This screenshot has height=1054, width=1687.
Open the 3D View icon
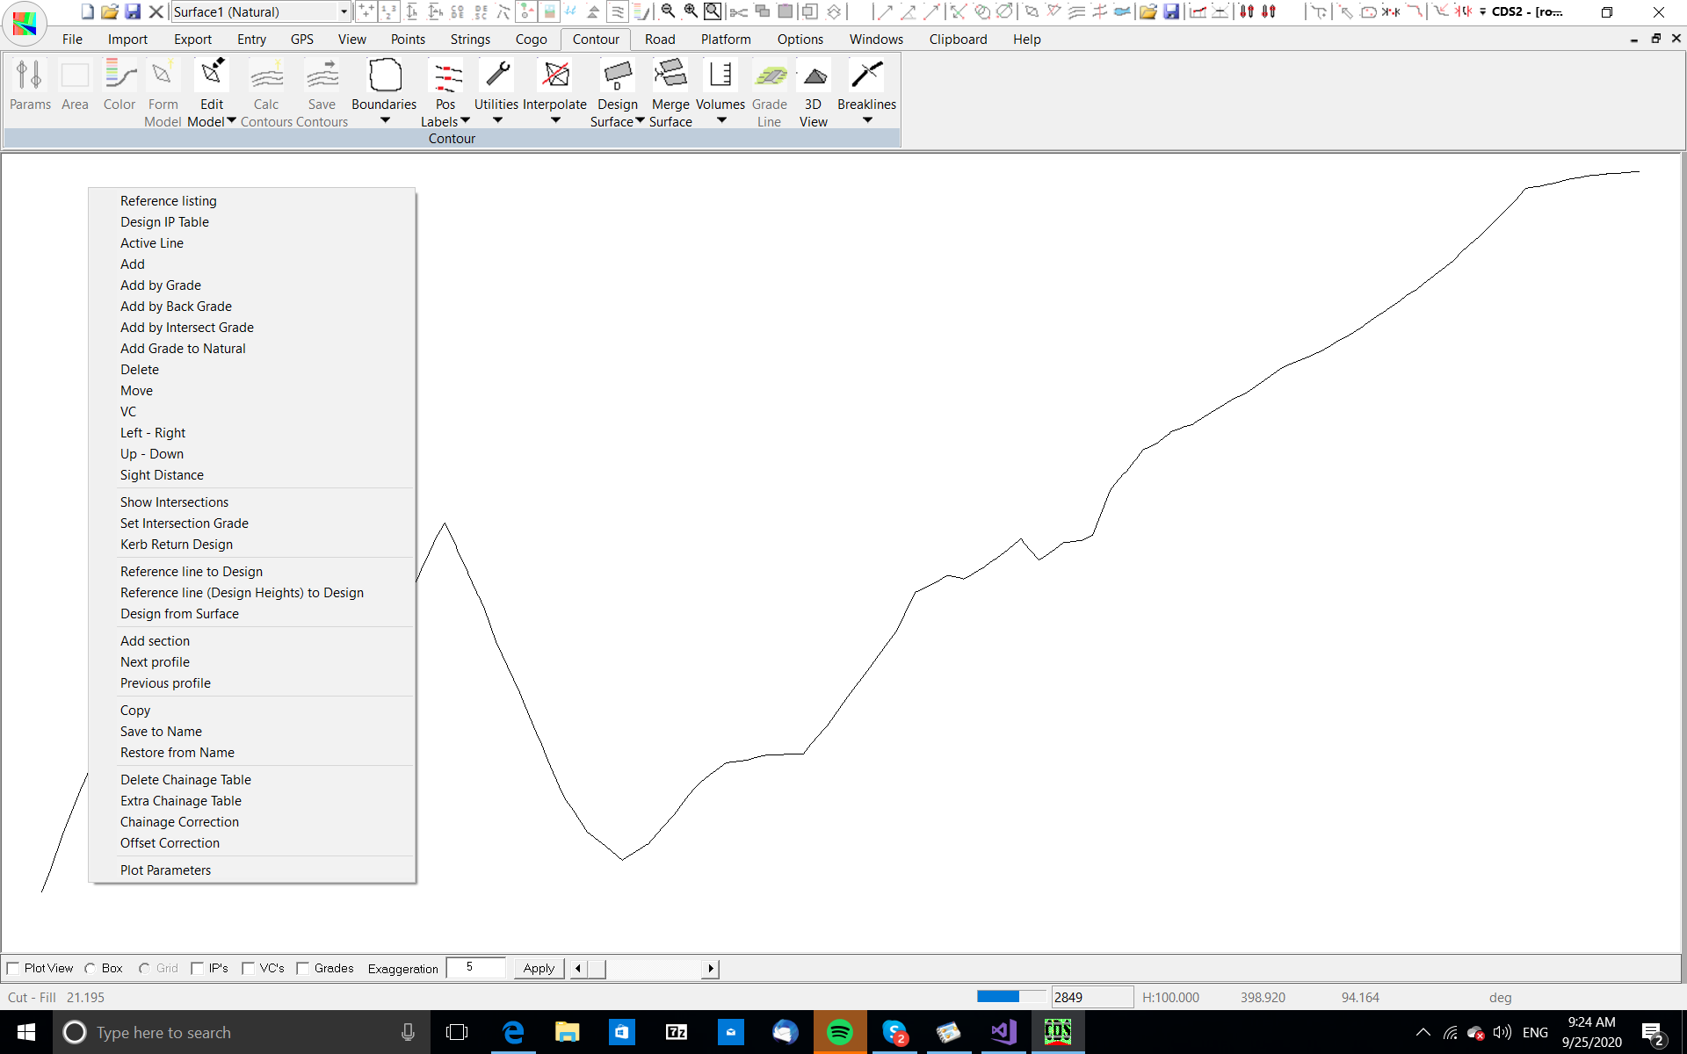814,76
